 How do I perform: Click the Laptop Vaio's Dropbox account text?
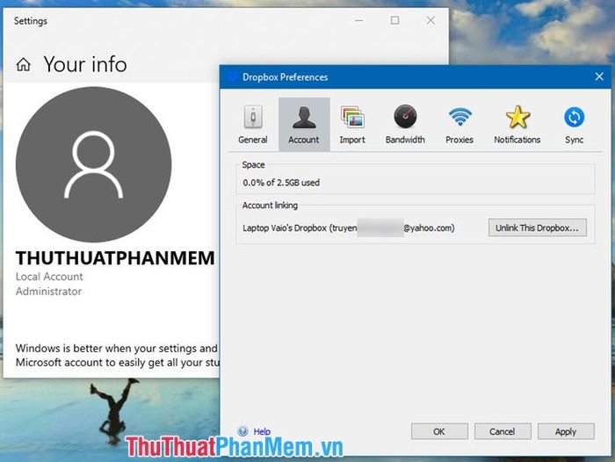click(348, 227)
